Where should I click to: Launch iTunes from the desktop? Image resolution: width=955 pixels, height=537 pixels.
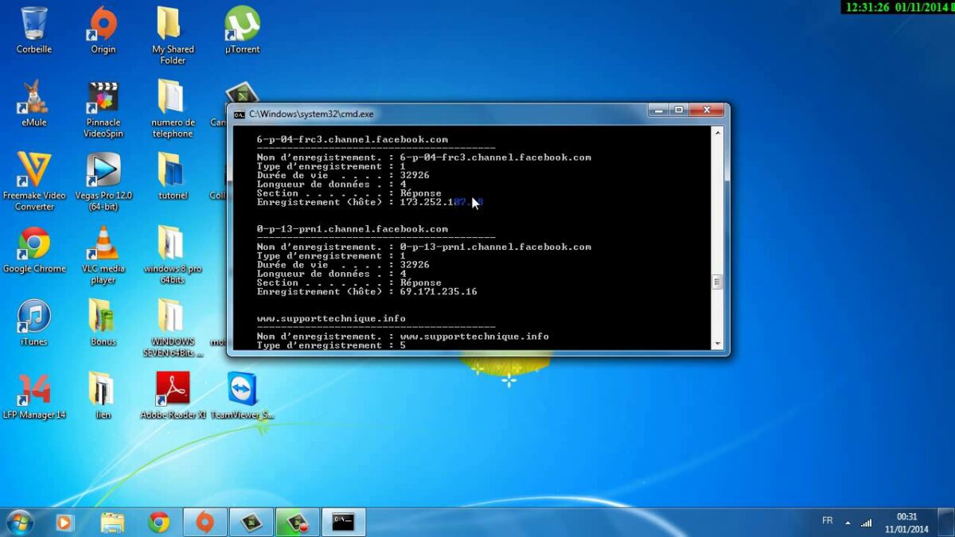pos(33,314)
